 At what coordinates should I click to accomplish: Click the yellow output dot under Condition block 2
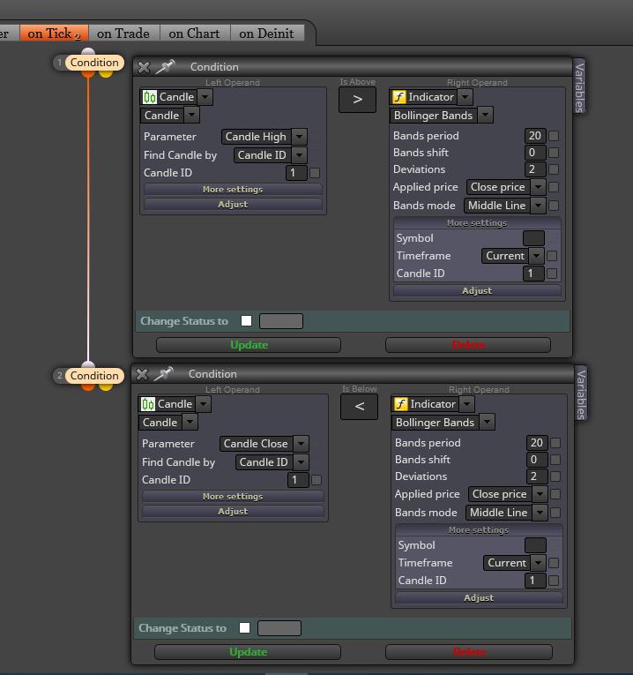[106, 386]
